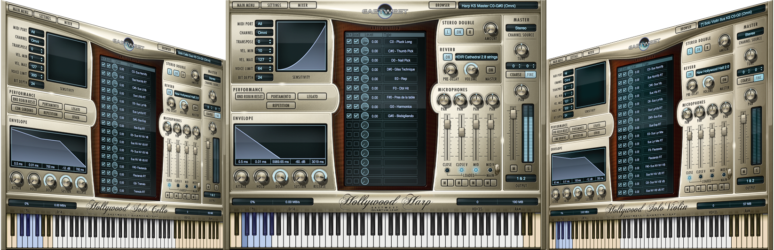774x250 pixels.
Task: Click Rnd Robin Reset button in Harp
Action: tap(249, 97)
